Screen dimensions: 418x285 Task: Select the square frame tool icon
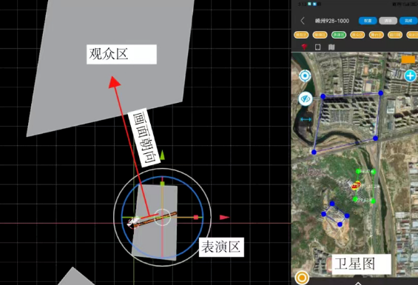coord(318,47)
